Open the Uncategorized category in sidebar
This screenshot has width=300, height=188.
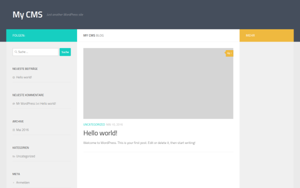(25, 156)
